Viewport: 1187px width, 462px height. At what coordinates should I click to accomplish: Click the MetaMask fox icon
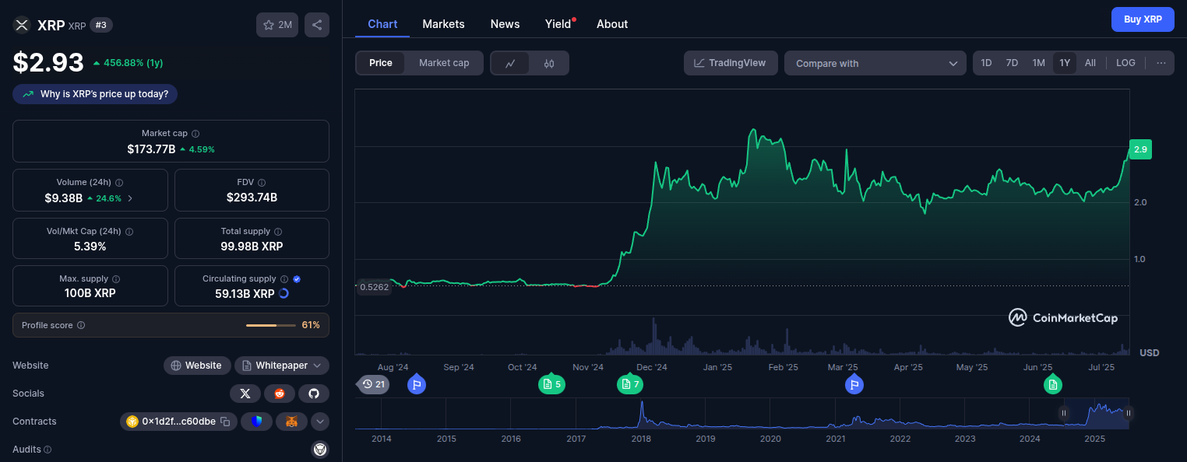291,422
